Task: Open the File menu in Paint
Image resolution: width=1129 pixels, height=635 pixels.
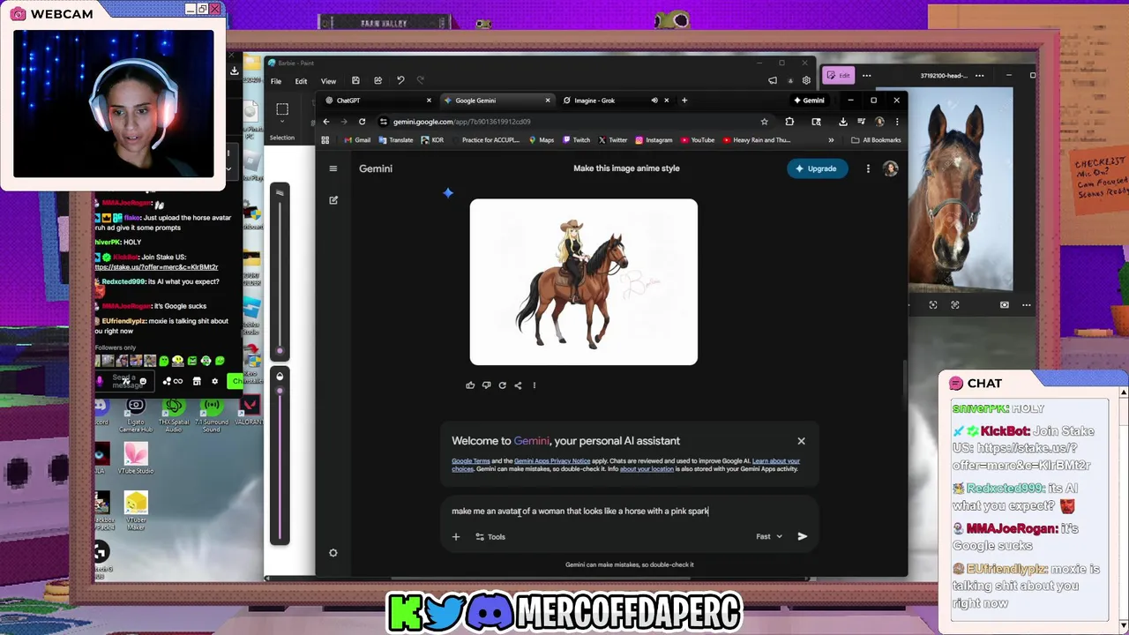Action: click(276, 81)
